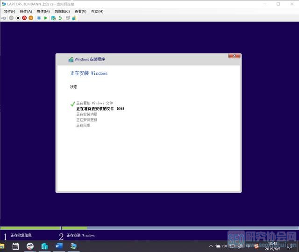299x252 pixels.
Task: Open the clock showing 10:48 2019/6/5
Action: tap(272, 246)
